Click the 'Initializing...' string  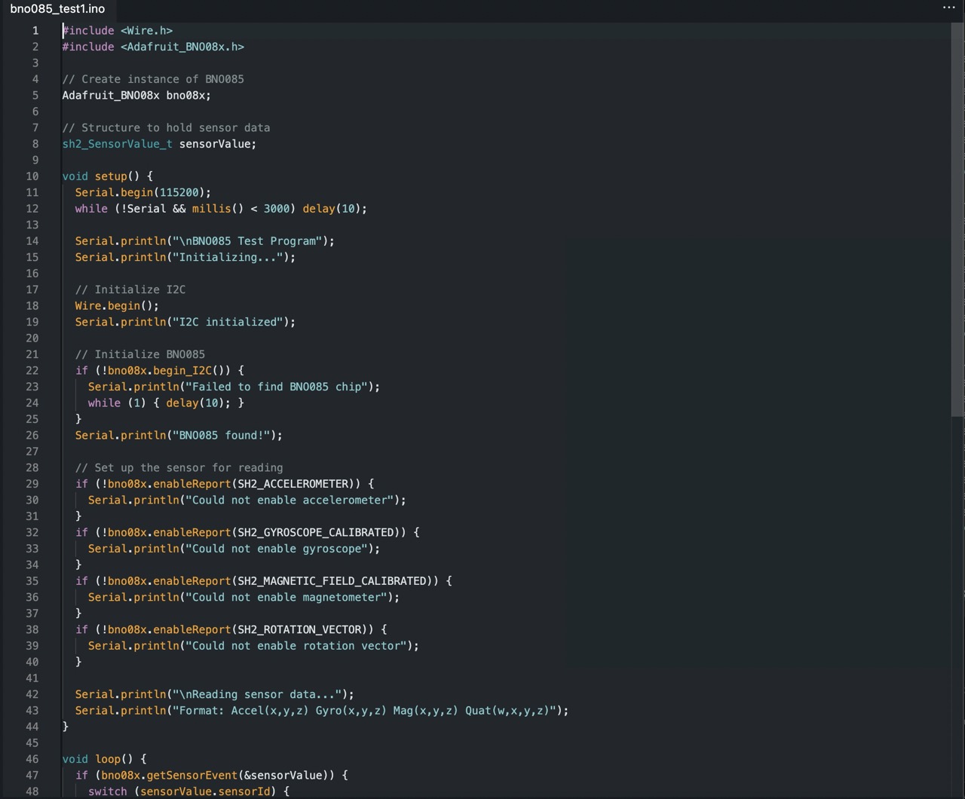coord(228,258)
